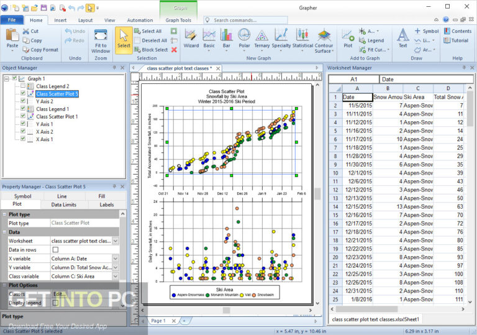The height and width of the screenshot is (335, 477).
Task: Open the Y variable dropdown
Action: (x=116, y=267)
